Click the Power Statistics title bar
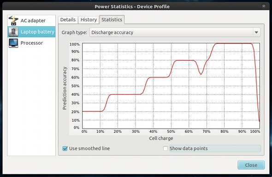Image resolution: width=272 pixels, height=177 pixels. (x=132, y=6)
